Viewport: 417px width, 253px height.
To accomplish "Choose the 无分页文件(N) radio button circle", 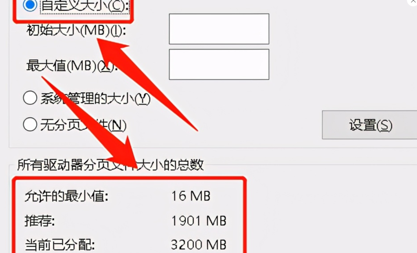I will coord(30,124).
